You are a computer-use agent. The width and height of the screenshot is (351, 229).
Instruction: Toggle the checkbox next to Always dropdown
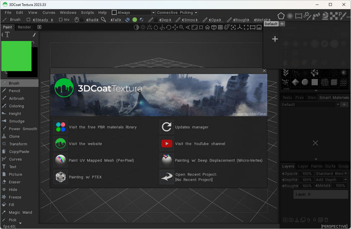pyautogui.click(x=114, y=12)
